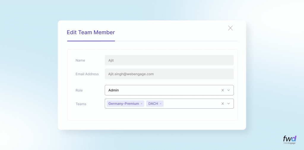The width and height of the screenshot is (304, 150).
Task: Click the Email Address label
Action: point(87,74)
